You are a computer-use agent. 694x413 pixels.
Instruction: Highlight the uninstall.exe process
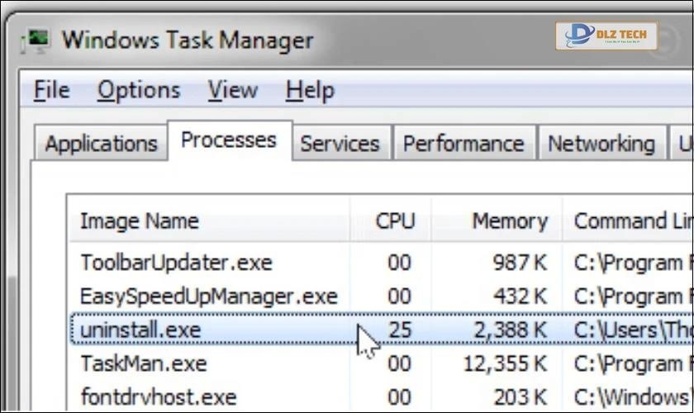tap(140, 330)
